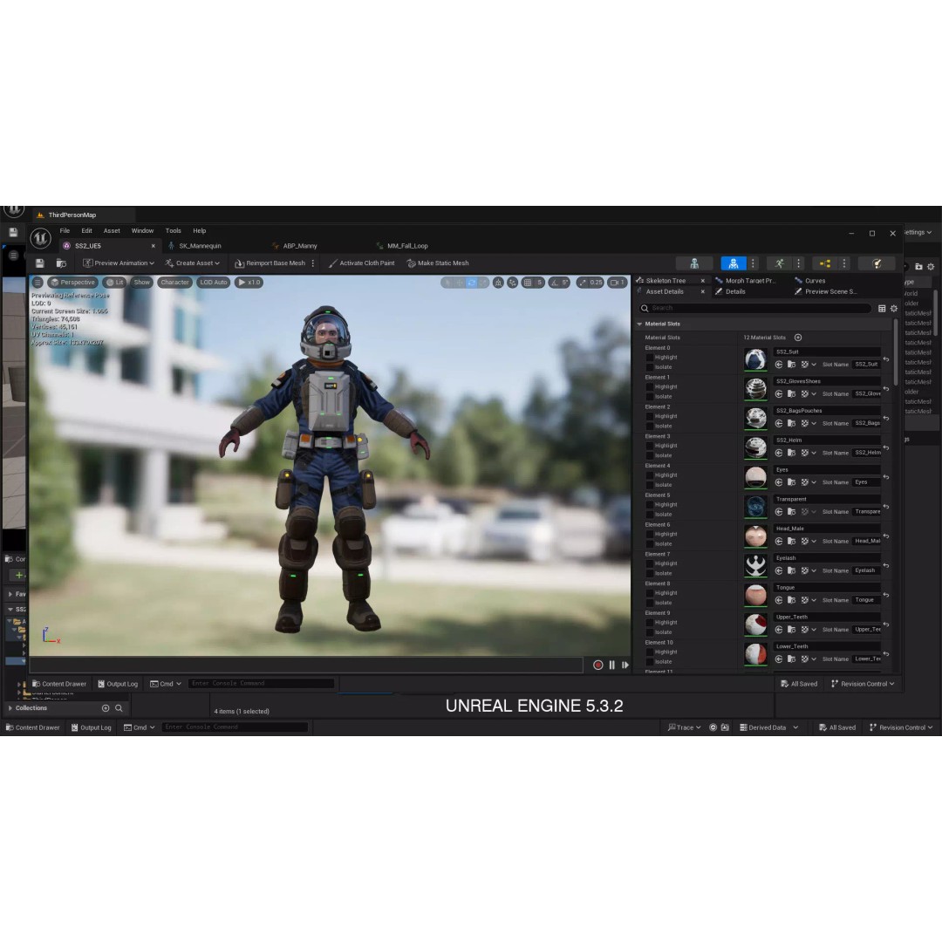Viewport: 942px width, 942px height.
Task: Enable Isolate for Element 2
Action: 650,426
